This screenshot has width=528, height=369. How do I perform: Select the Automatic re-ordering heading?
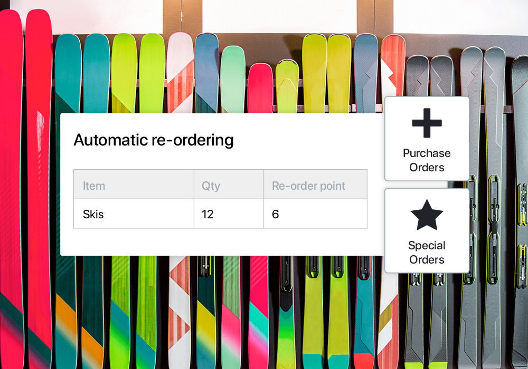coord(153,140)
